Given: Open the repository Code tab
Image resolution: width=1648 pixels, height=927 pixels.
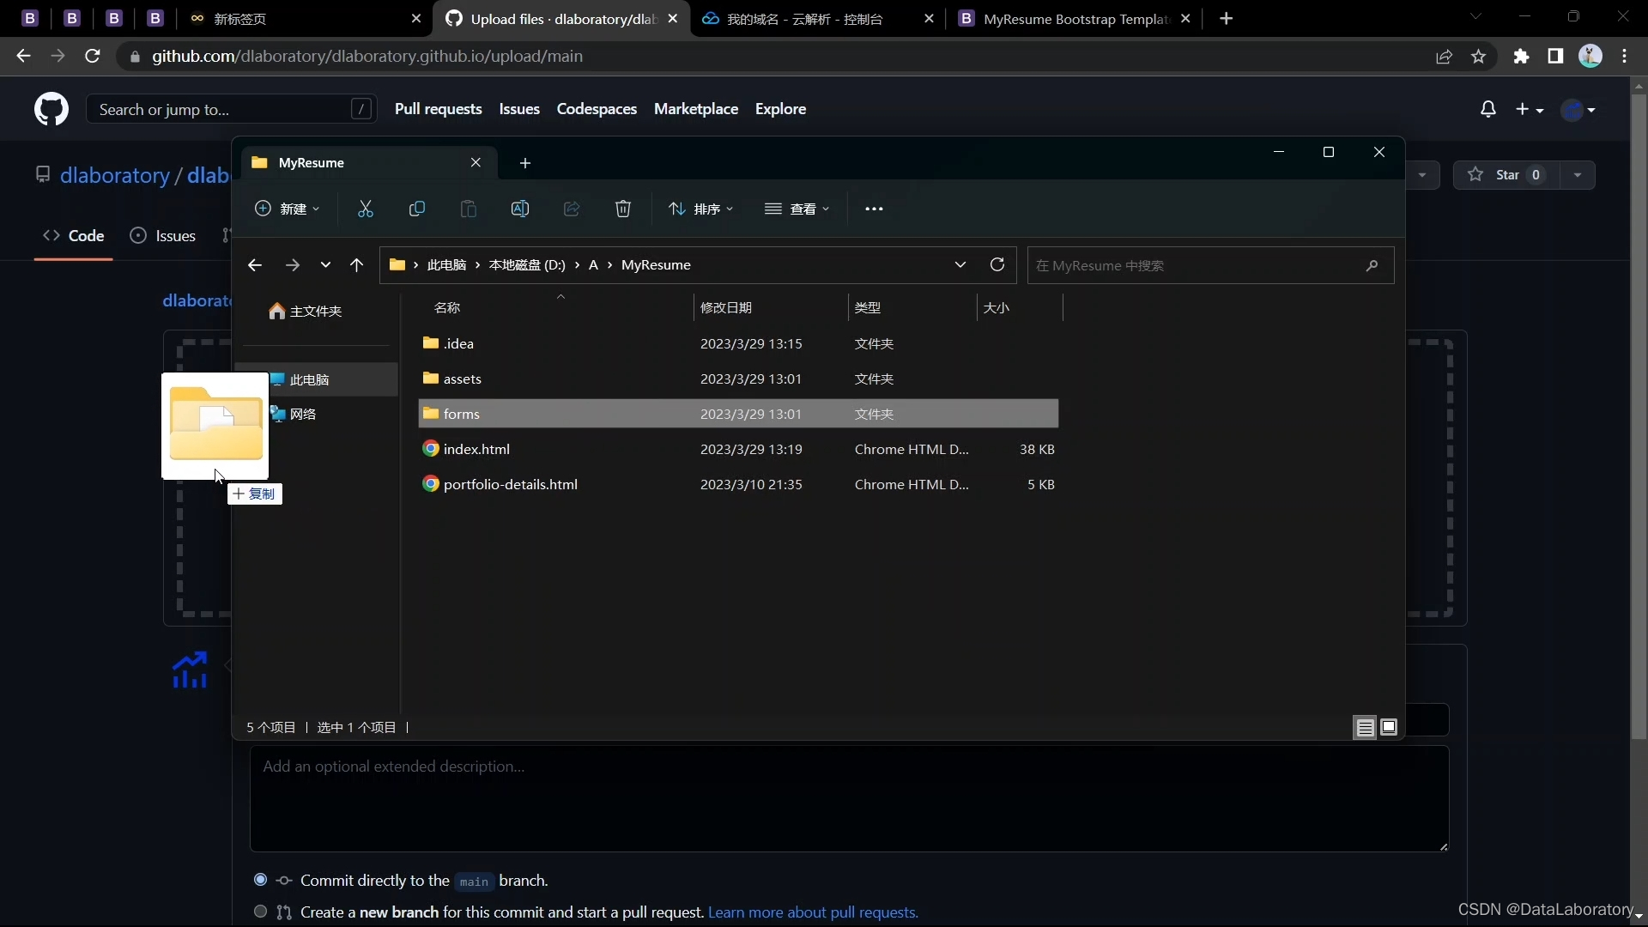Looking at the screenshot, I should click(x=74, y=236).
